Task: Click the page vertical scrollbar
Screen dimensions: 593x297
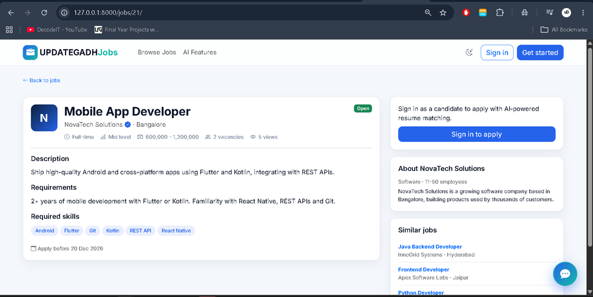Action: [590, 146]
